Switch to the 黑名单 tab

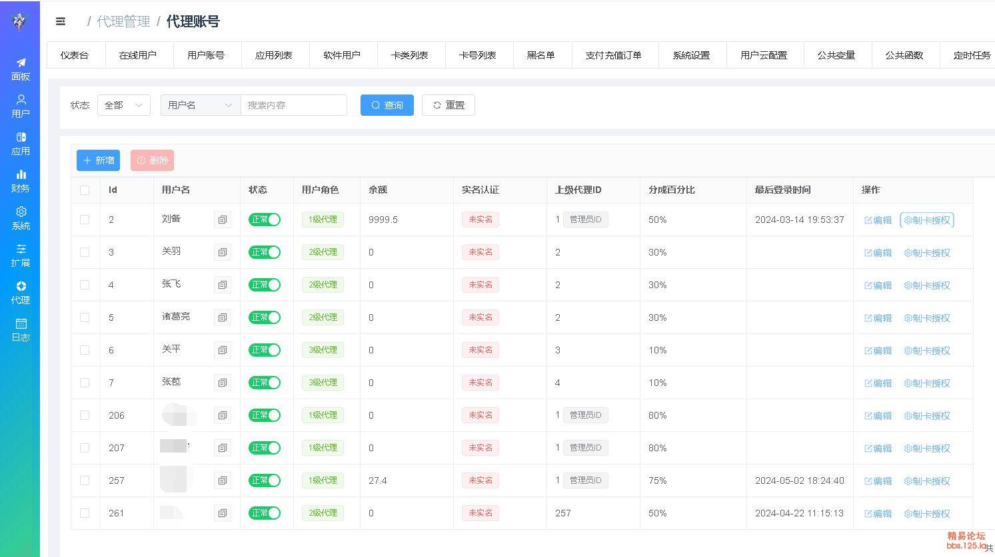(x=540, y=55)
